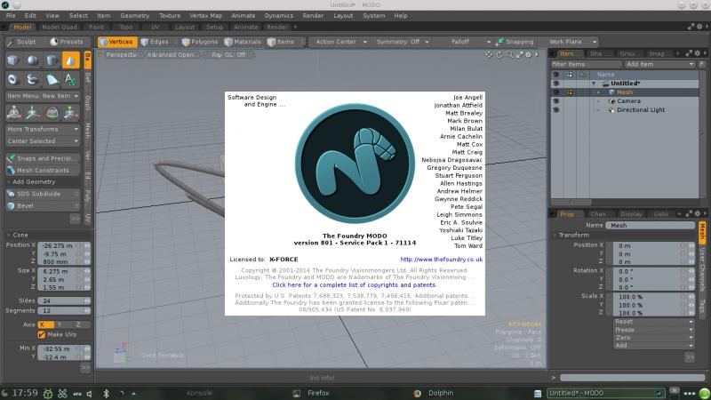Toggle the Snapping button
Screen dimensions: 711x400
pyautogui.click(x=515, y=42)
